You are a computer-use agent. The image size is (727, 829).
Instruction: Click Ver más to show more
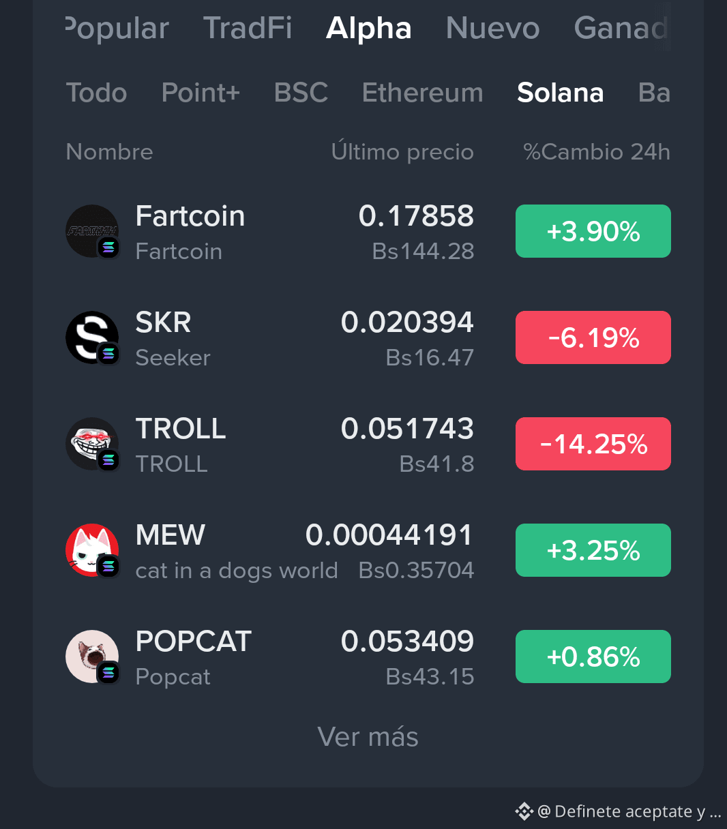(368, 736)
